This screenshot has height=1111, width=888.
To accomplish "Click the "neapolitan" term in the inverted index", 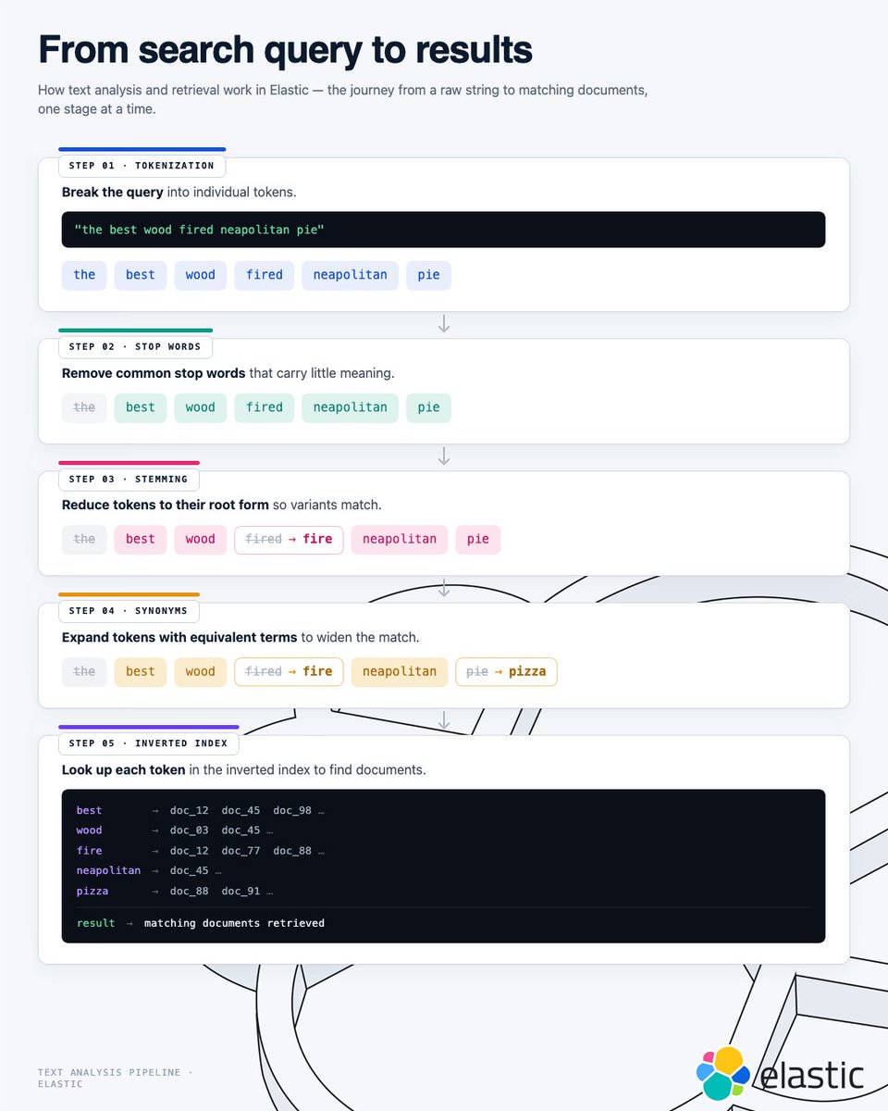I will point(109,871).
